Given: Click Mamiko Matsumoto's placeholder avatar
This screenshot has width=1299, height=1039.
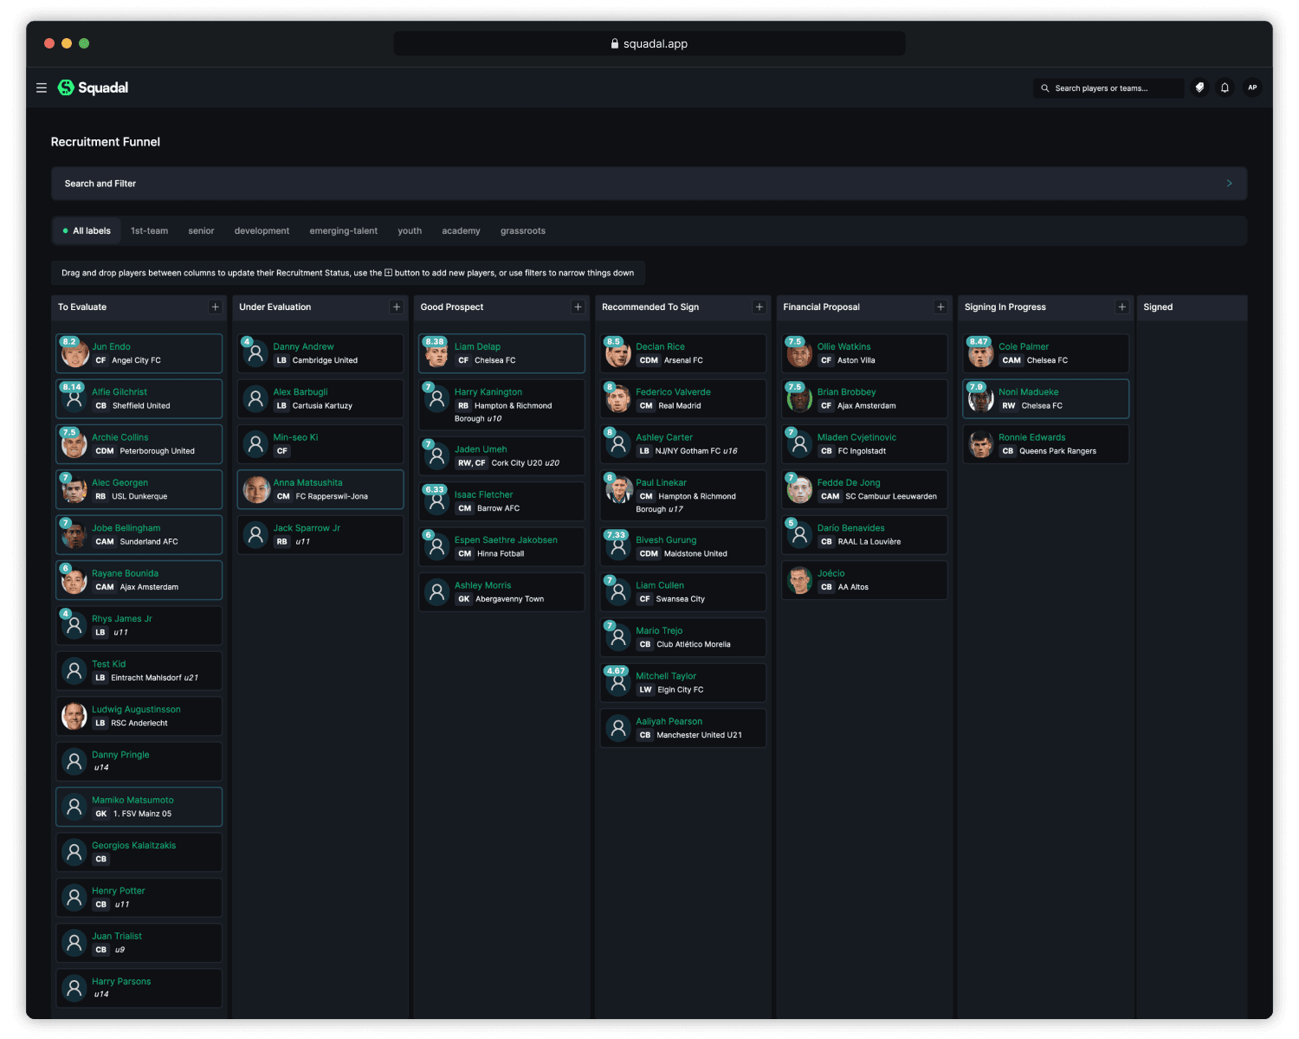Looking at the screenshot, I should pyautogui.click(x=74, y=807).
